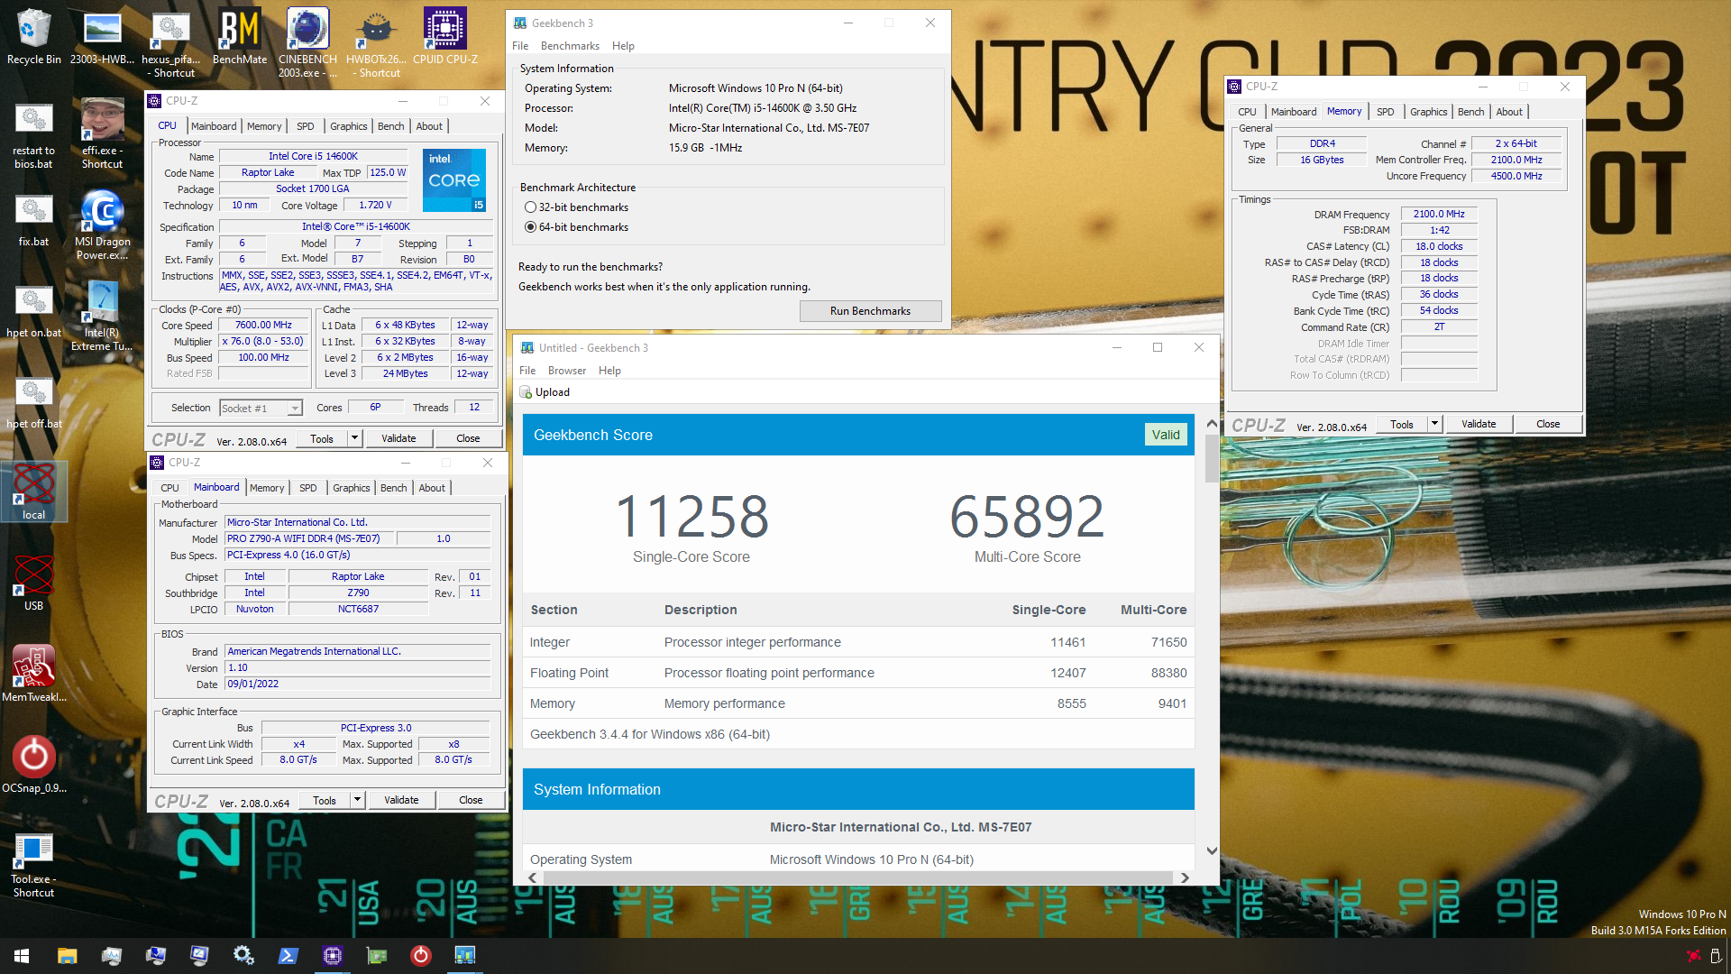Open hexus_pifa shortcut icon
1731x974 pixels.
(170, 42)
